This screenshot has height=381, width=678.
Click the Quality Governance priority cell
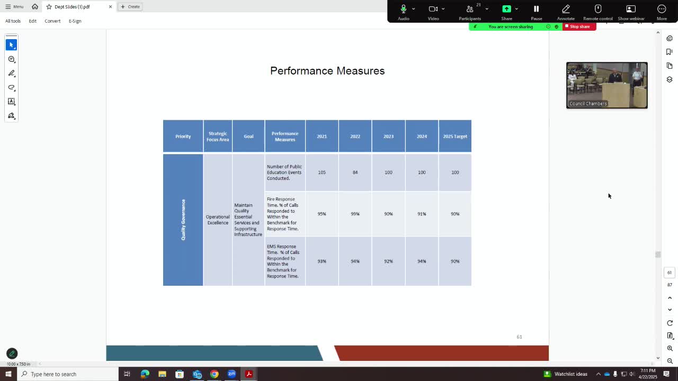tap(183, 220)
